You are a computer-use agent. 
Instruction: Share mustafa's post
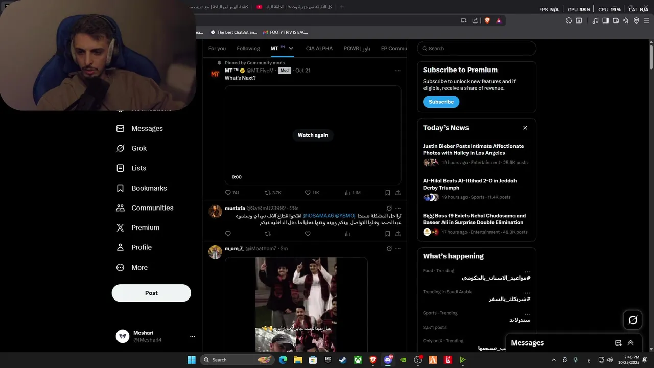click(398, 234)
